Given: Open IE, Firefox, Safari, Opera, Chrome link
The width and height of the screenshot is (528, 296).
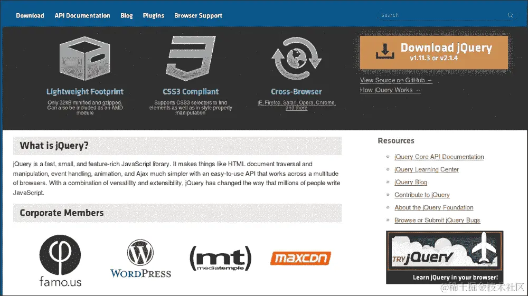Looking at the screenshot, I should click(x=296, y=105).
